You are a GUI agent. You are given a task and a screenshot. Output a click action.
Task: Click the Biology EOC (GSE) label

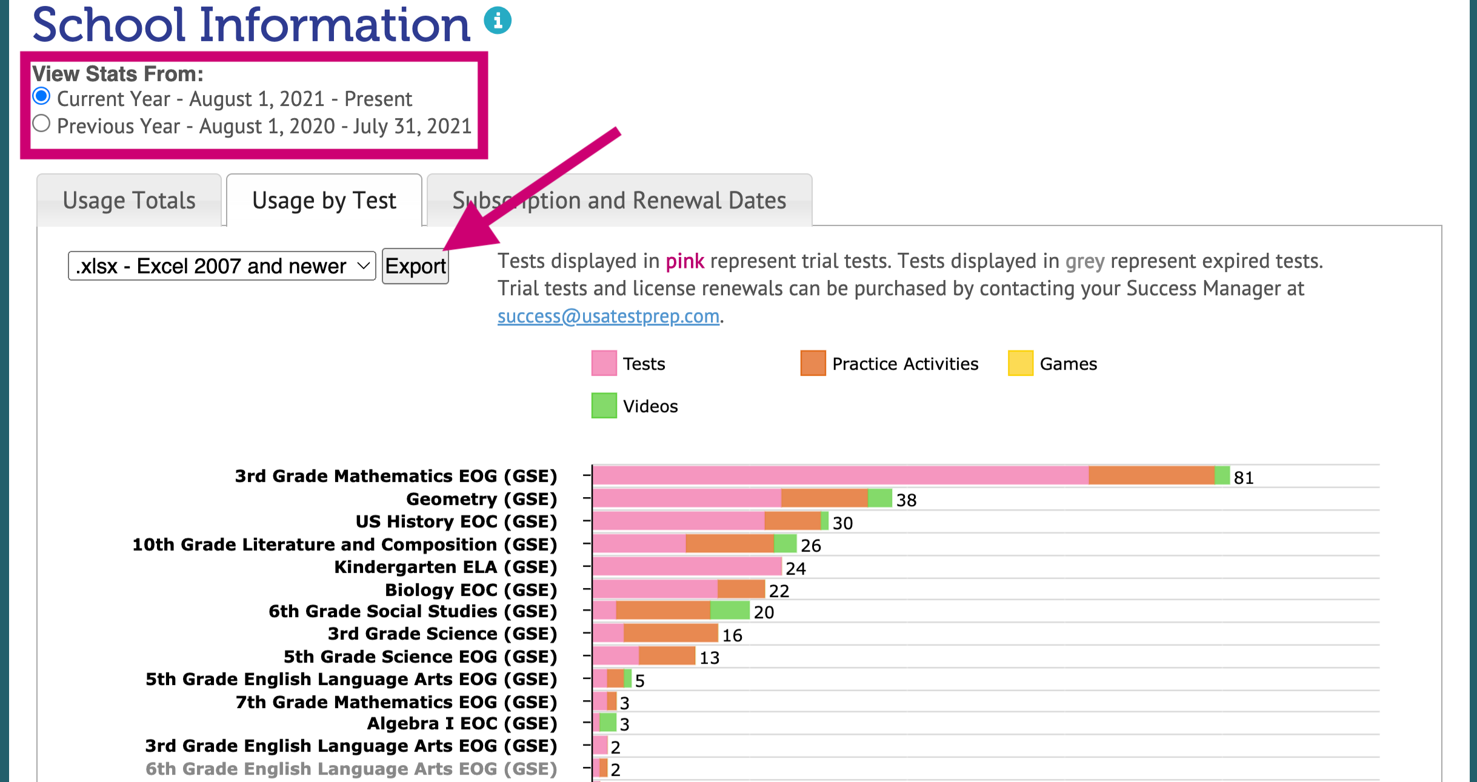click(470, 590)
